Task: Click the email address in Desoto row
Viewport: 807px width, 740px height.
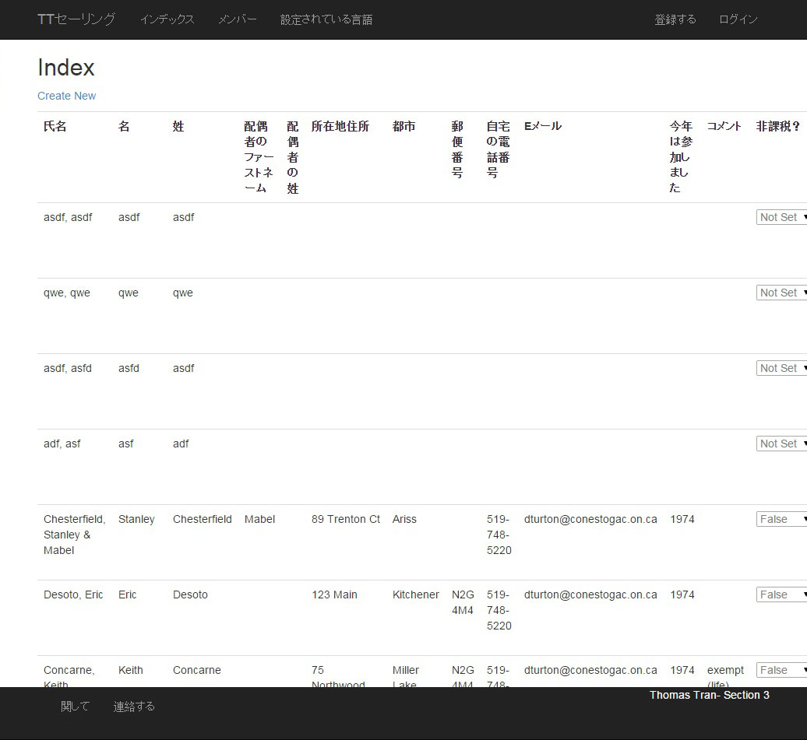Action: click(x=590, y=595)
